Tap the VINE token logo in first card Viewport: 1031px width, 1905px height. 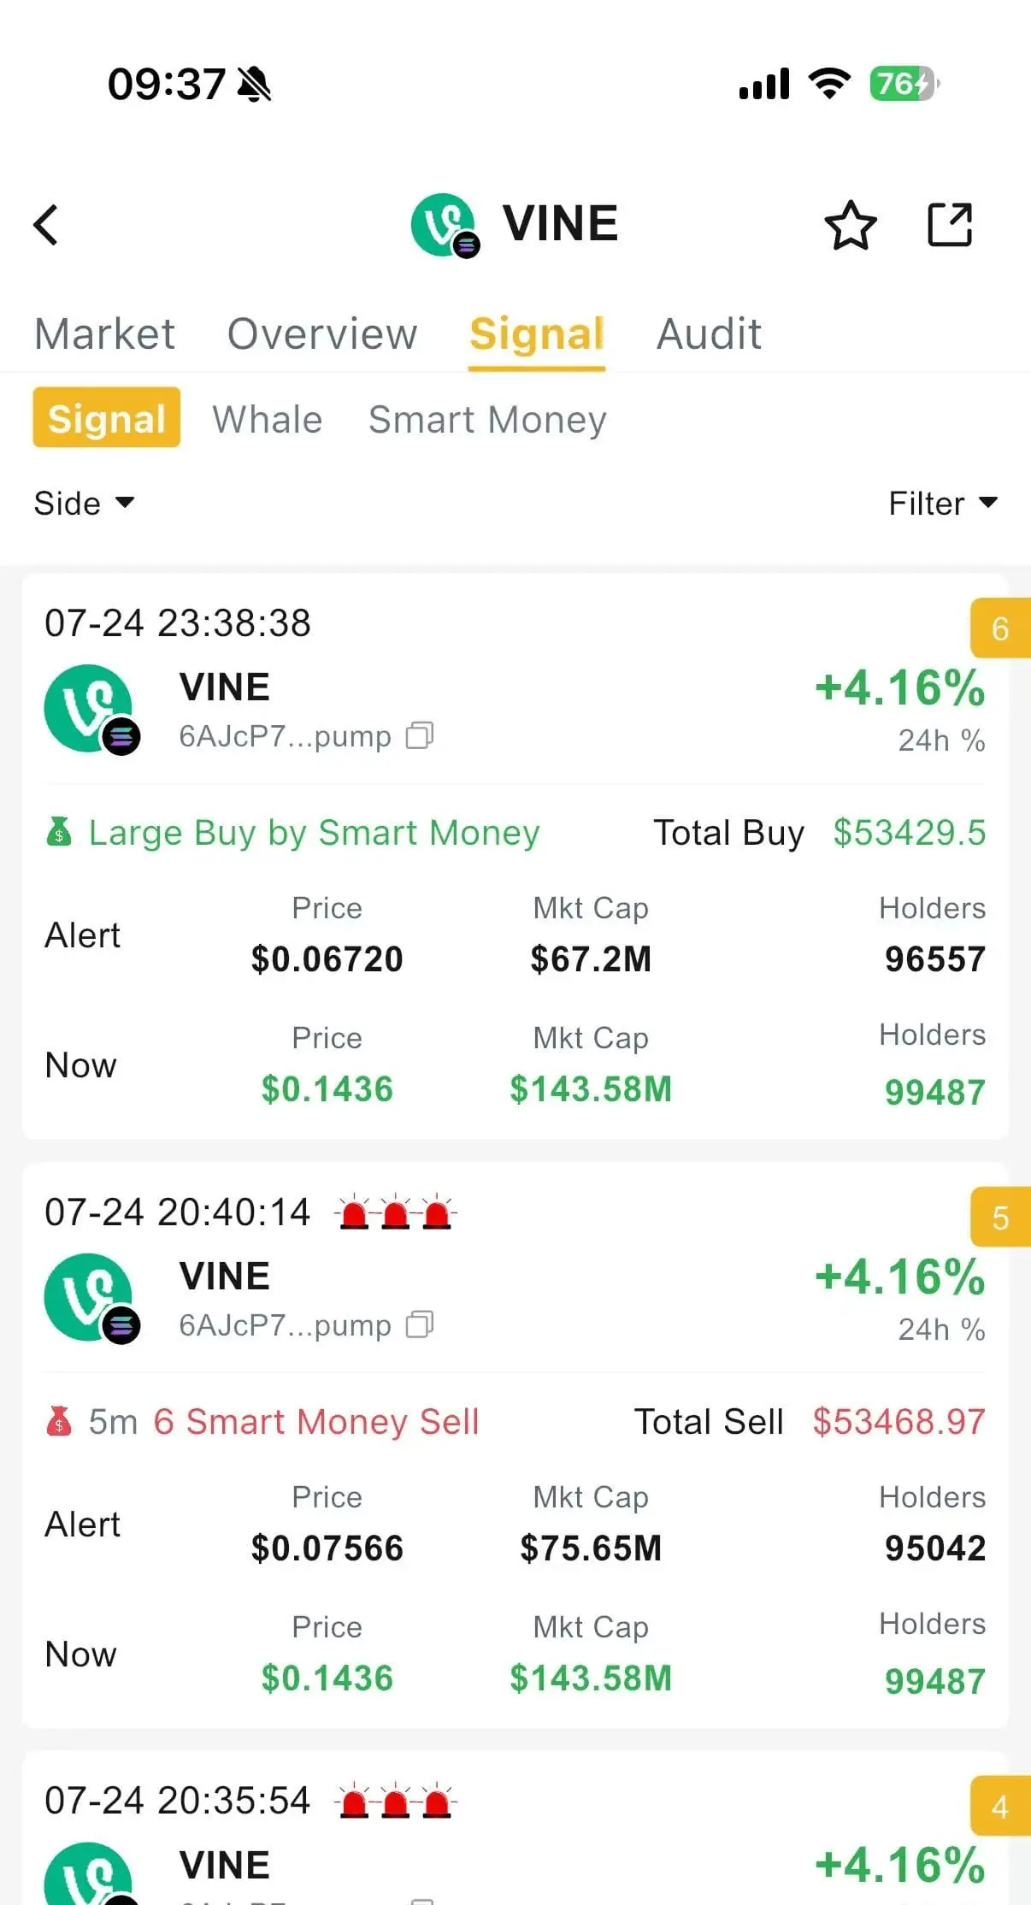[x=91, y=710]
